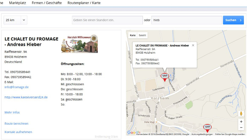Image resolution: width=247 pixels, height=140 pixels.
Task: Open the Marktplatz menu item
Action: 17,3
